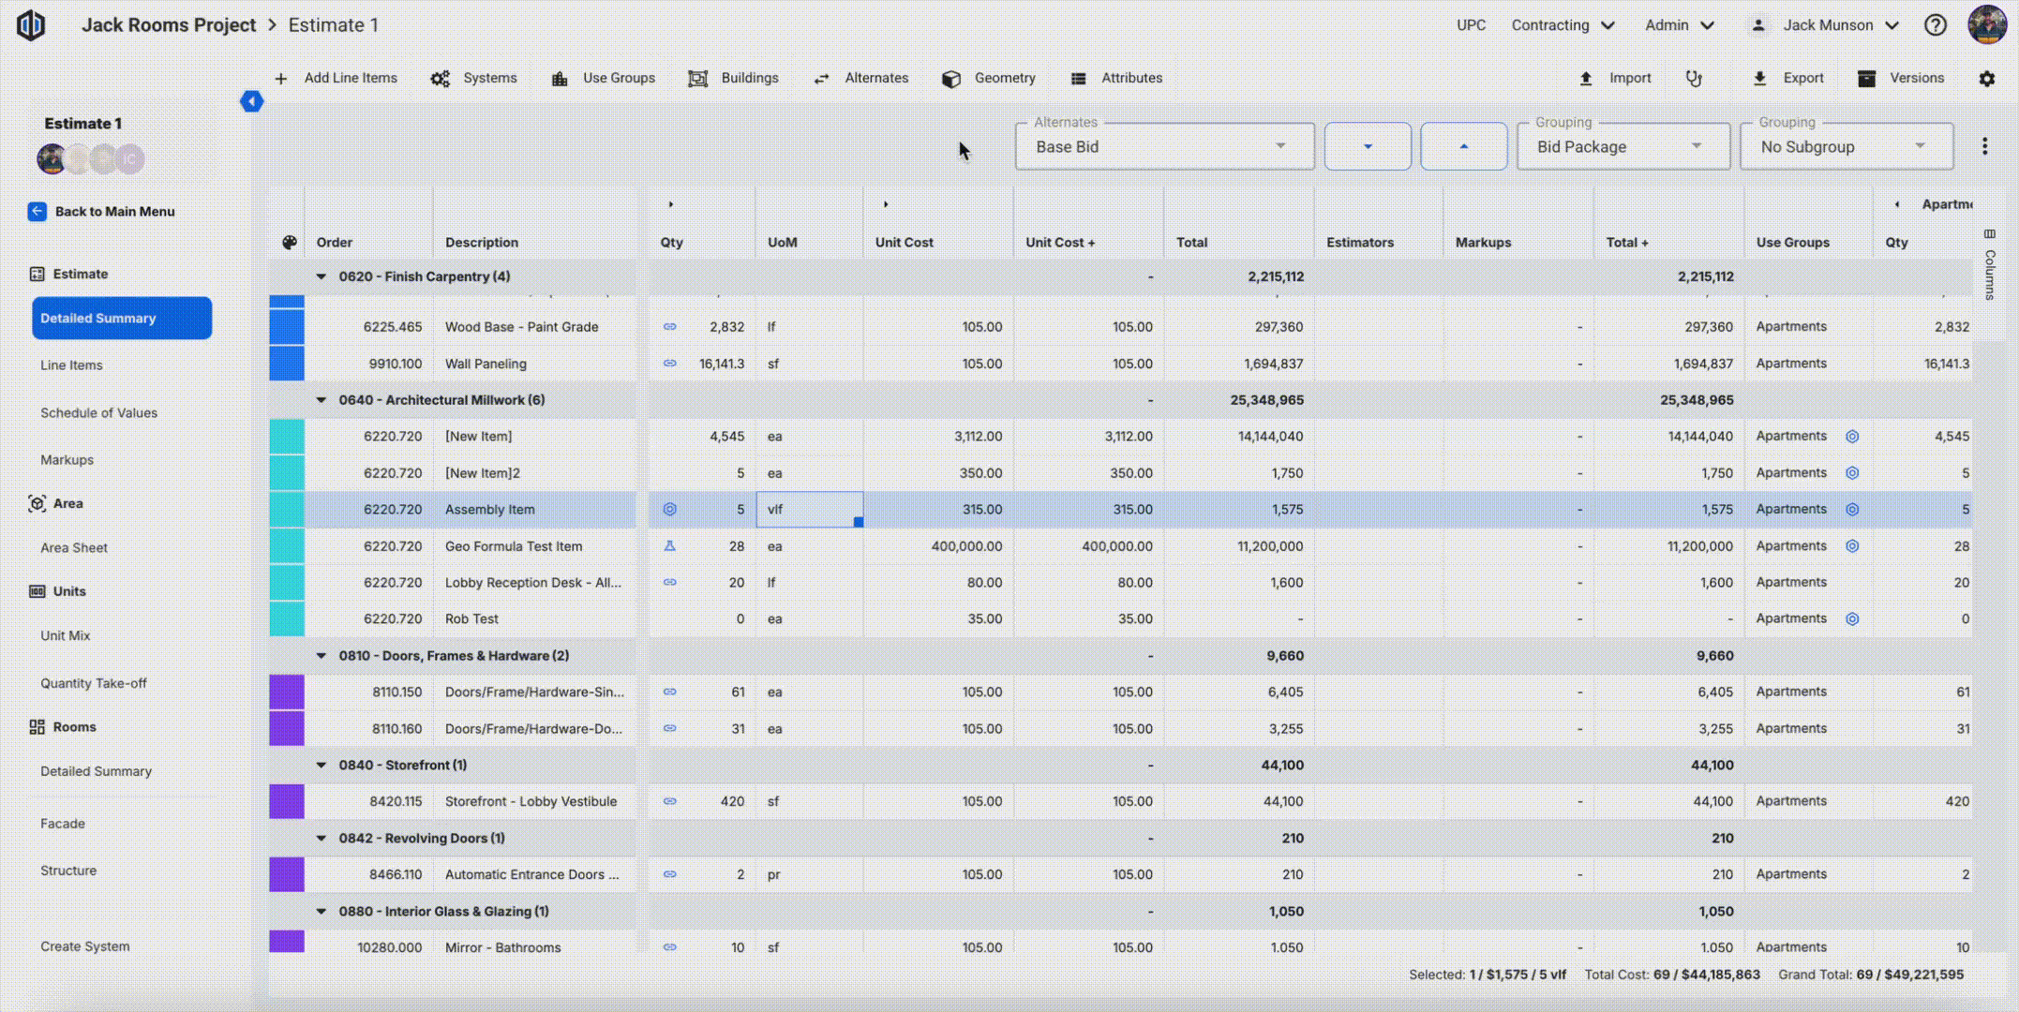Open the Unit Mix sidebar item
The image size is (2019, 1012).
pyautogui.click(x=66, y=635)
